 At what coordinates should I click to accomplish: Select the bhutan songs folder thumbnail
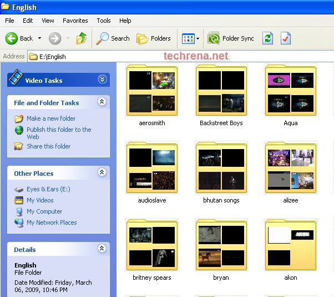(x=221, y=167)
